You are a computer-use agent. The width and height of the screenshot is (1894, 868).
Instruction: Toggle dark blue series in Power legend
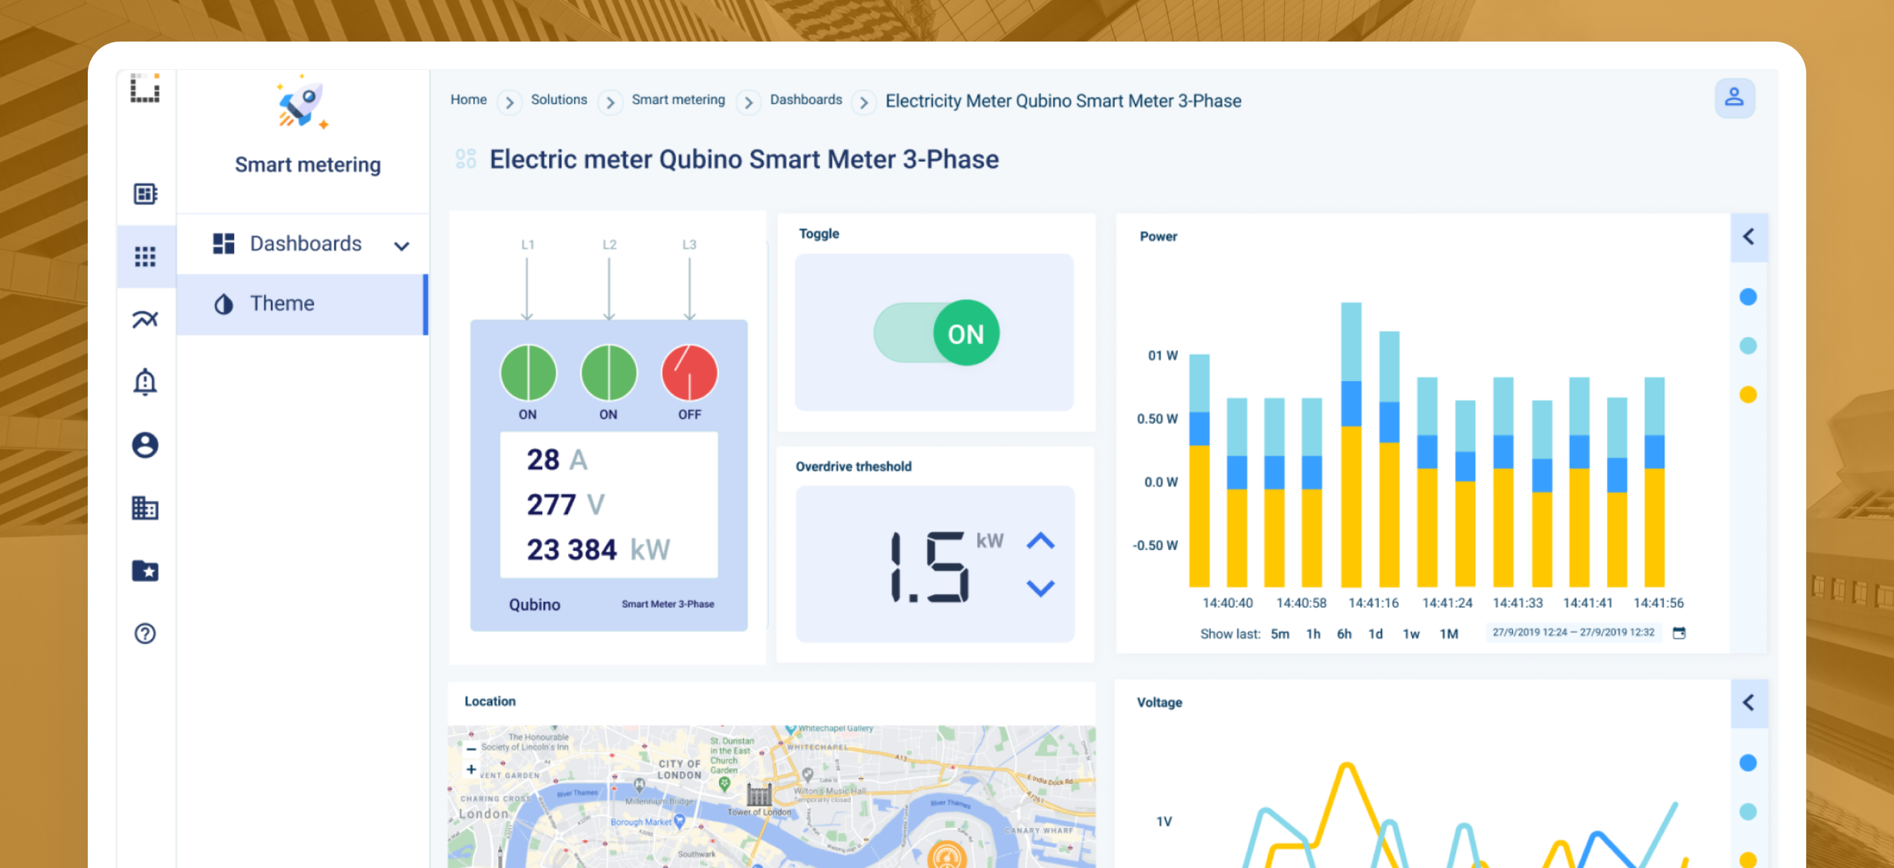click(1748, 297)
